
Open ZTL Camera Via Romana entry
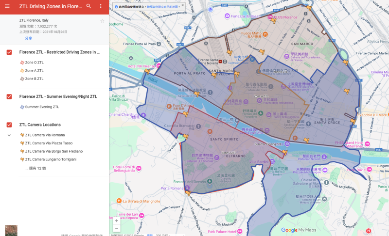pyautogui.click(x=44, y=135)
